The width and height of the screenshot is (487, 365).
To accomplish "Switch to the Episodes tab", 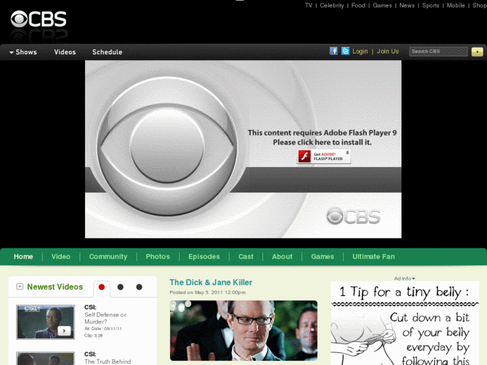I will 204,257.
